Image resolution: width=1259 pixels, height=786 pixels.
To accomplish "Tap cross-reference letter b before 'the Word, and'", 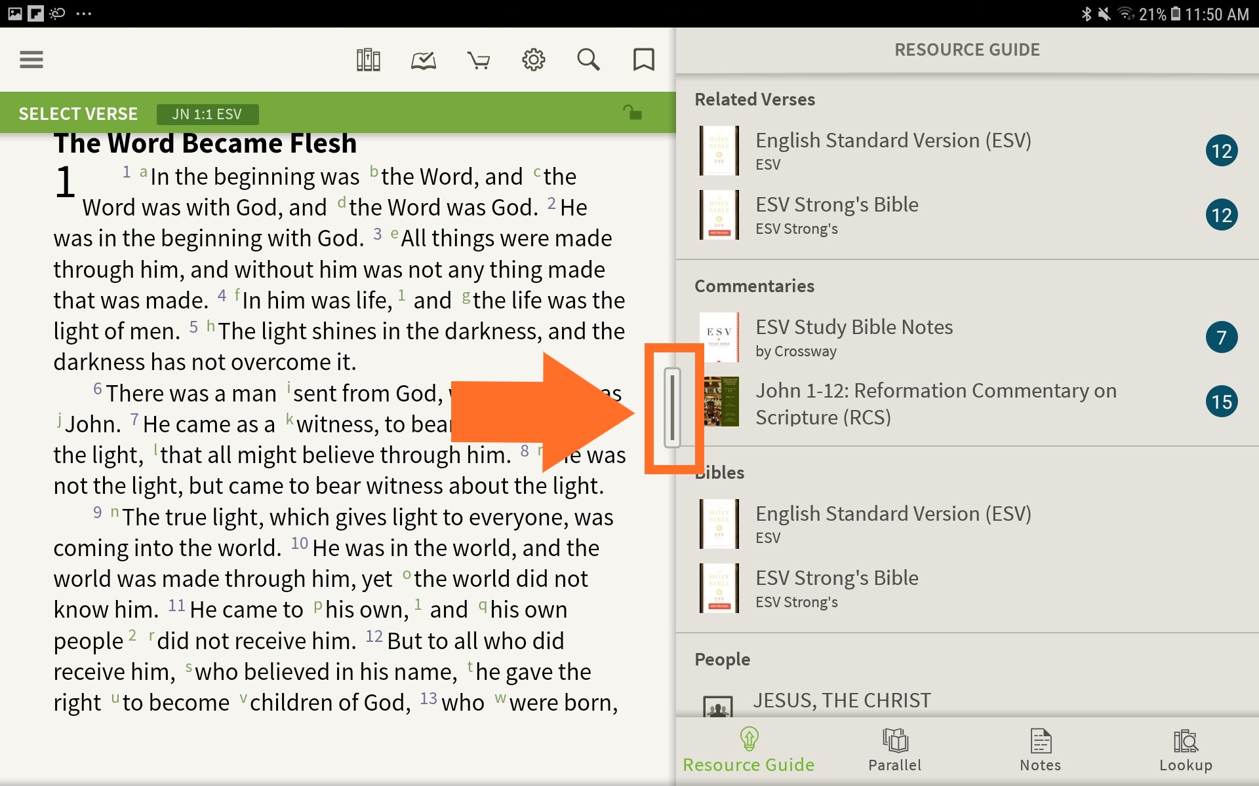I will point(374,172).
